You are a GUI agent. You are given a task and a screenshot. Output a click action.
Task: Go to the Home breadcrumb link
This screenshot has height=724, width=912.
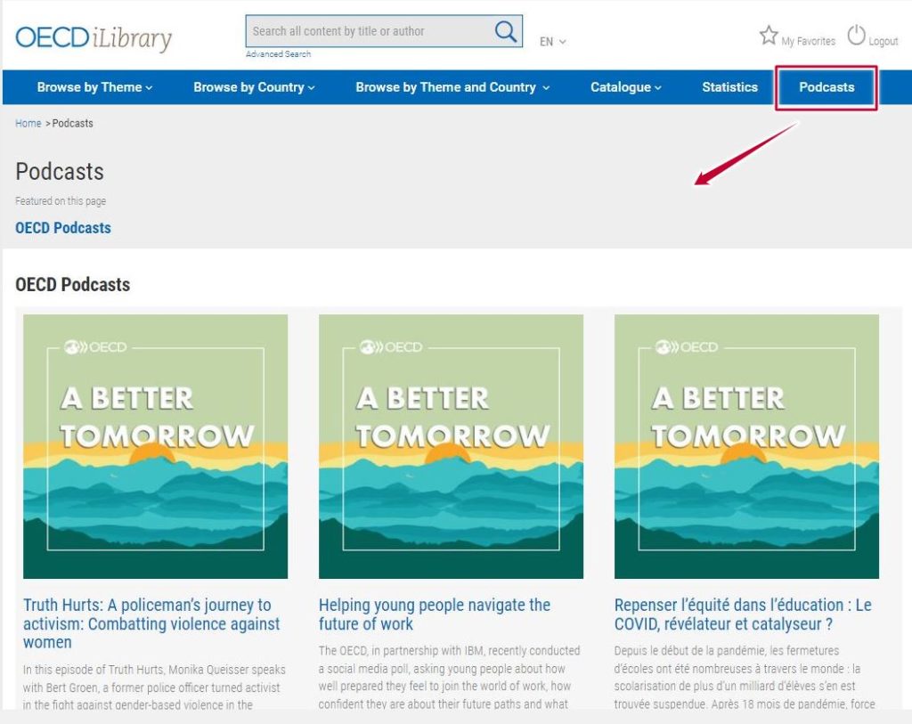pyautogui.click(x=28, y=123)
